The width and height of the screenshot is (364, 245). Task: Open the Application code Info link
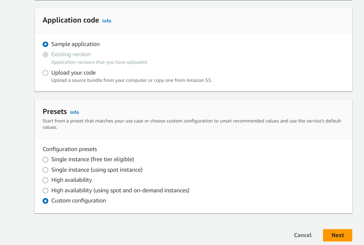click(107, 21)
